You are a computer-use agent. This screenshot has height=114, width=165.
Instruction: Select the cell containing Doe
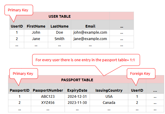(60, 33)
